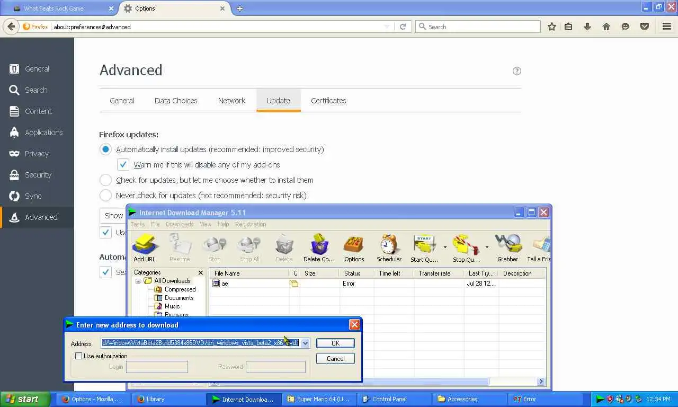Open Privacy in Firefox preferences sidebar
678x407 pixels.
pos(37,154)
